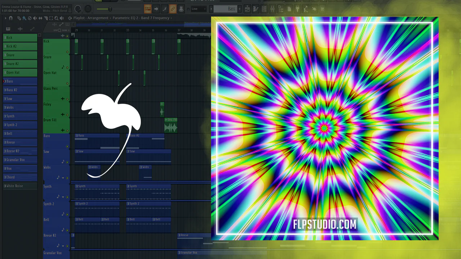The width and height of the screenshot is (461, 259).
Task: Click the Playlist - Arrangement breadcrumb
Action: tap(91, 18)
